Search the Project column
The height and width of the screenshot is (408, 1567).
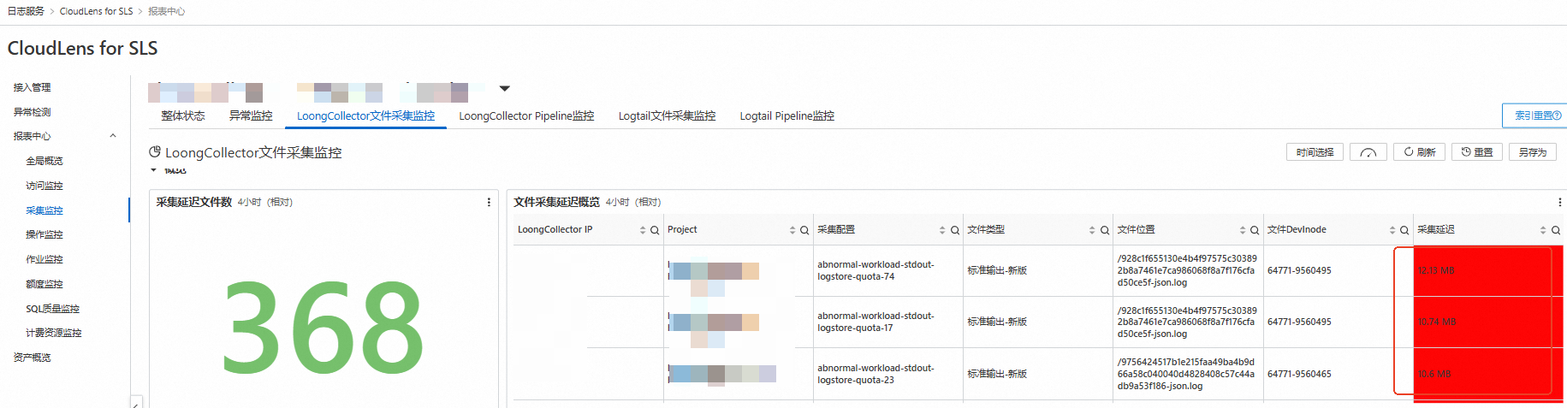pyautogui.click(x=804, y=230)
